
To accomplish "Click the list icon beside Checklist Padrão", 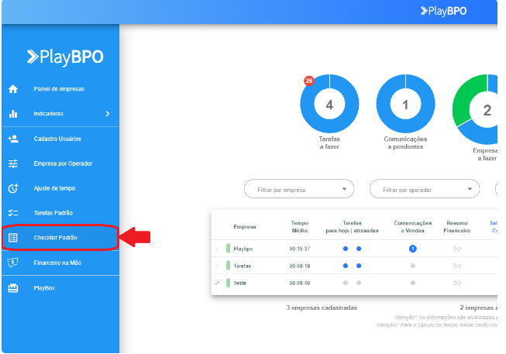I will 13,238.
